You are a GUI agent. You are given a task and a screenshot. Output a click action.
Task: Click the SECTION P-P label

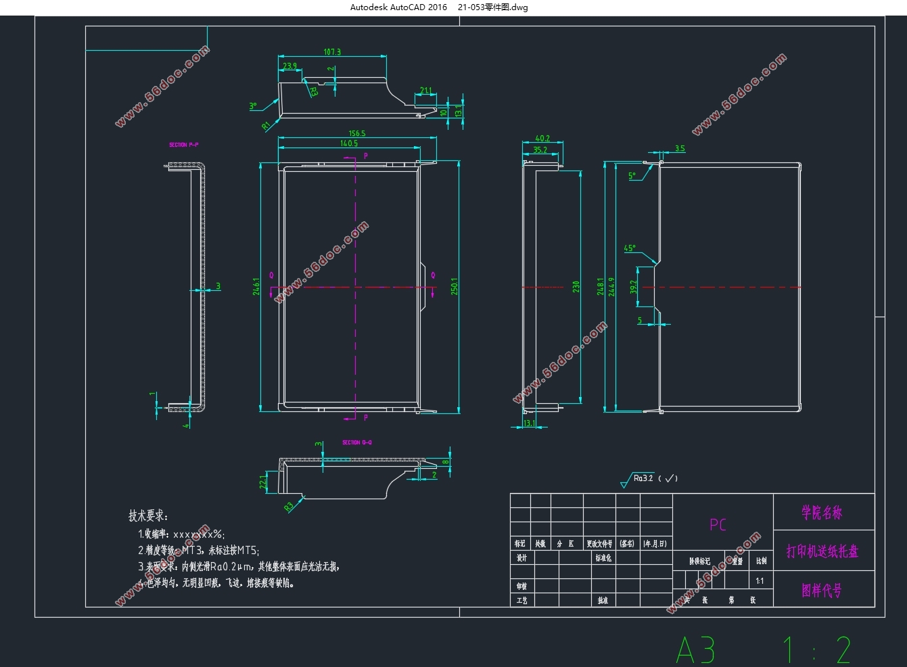(183, 145)
